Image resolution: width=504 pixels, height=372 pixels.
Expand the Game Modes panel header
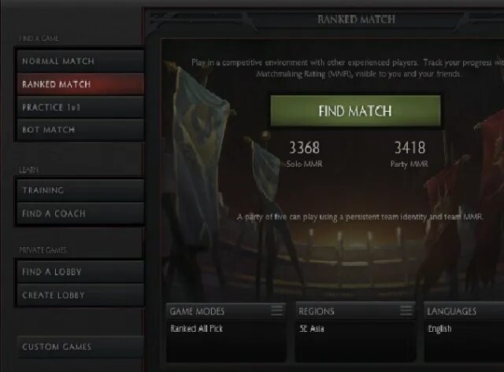pyautogui.click(x=226, y=311)
